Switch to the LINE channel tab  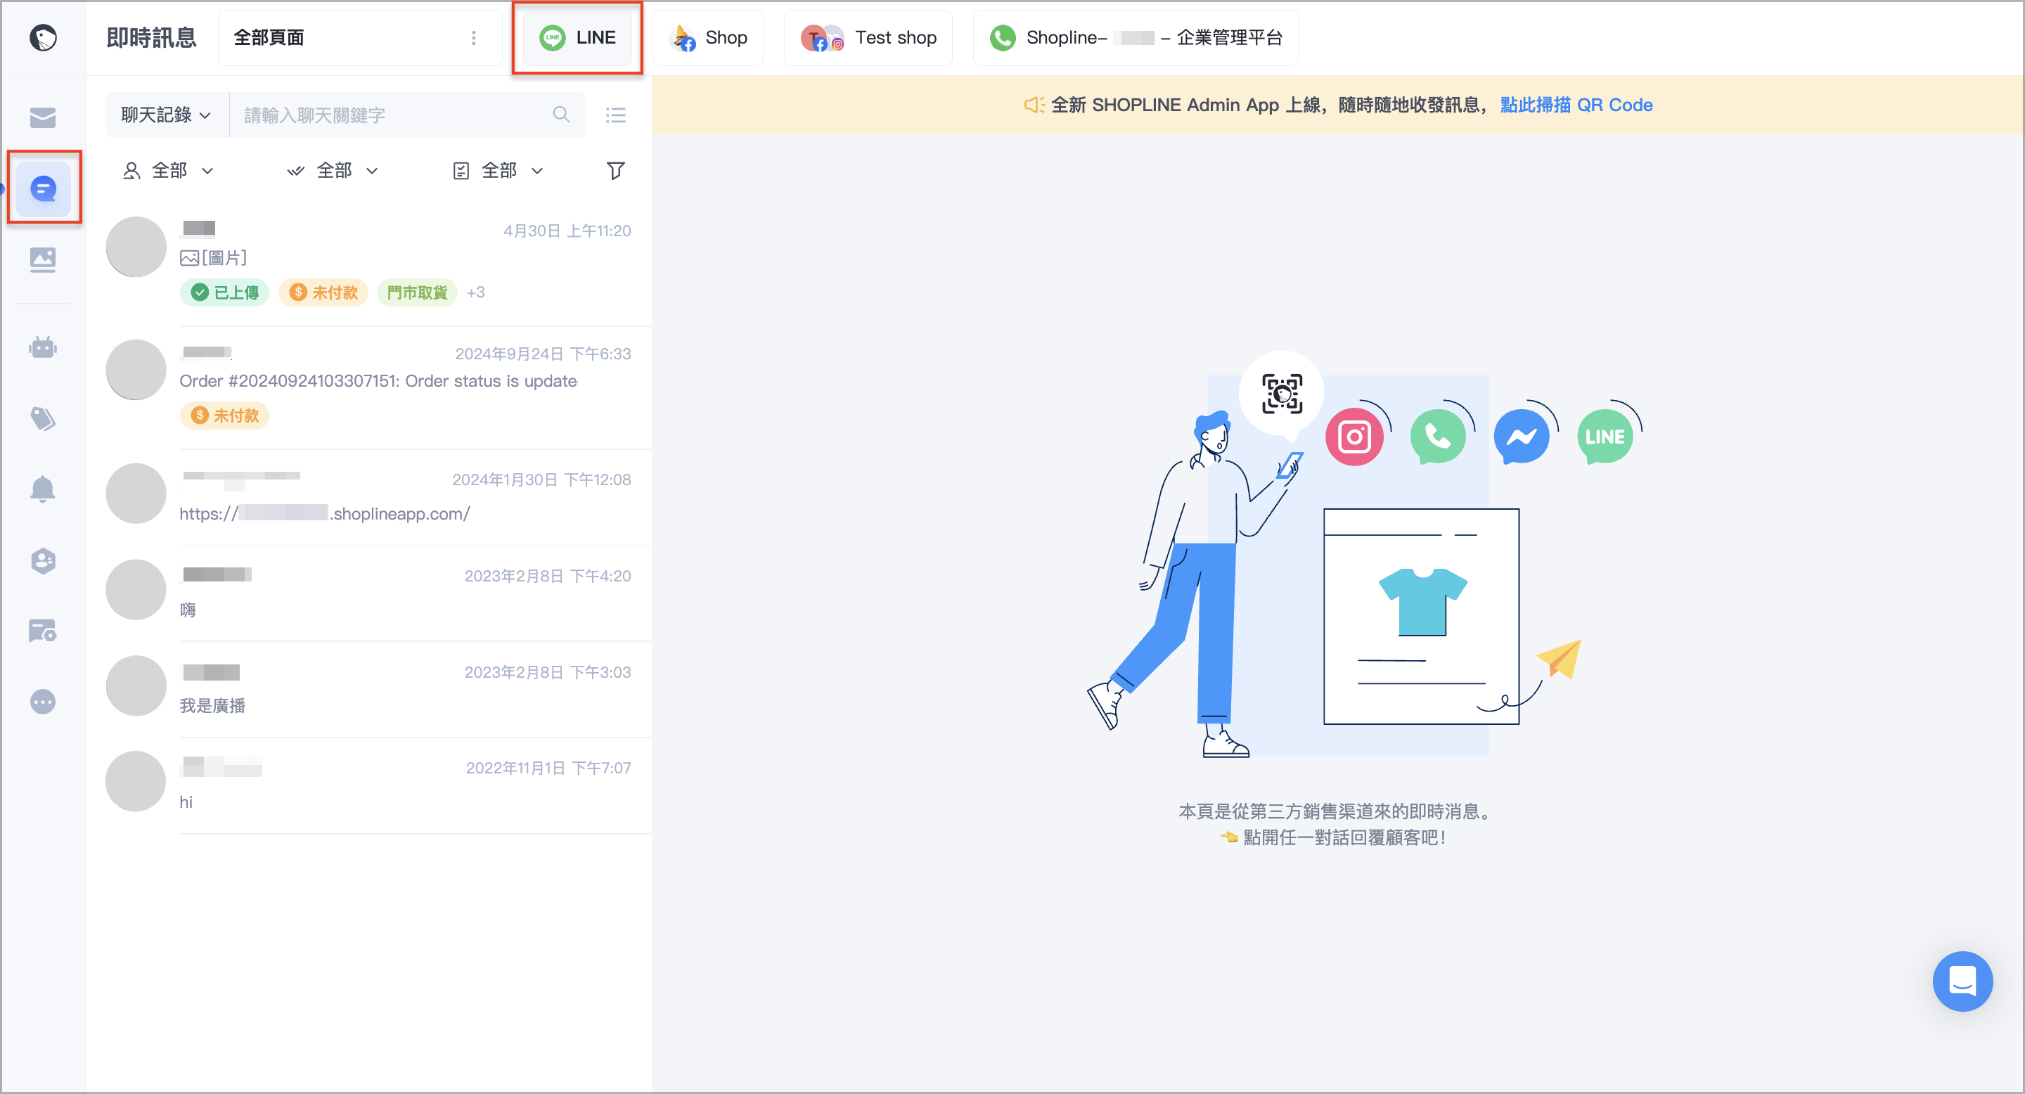(577, 38)
